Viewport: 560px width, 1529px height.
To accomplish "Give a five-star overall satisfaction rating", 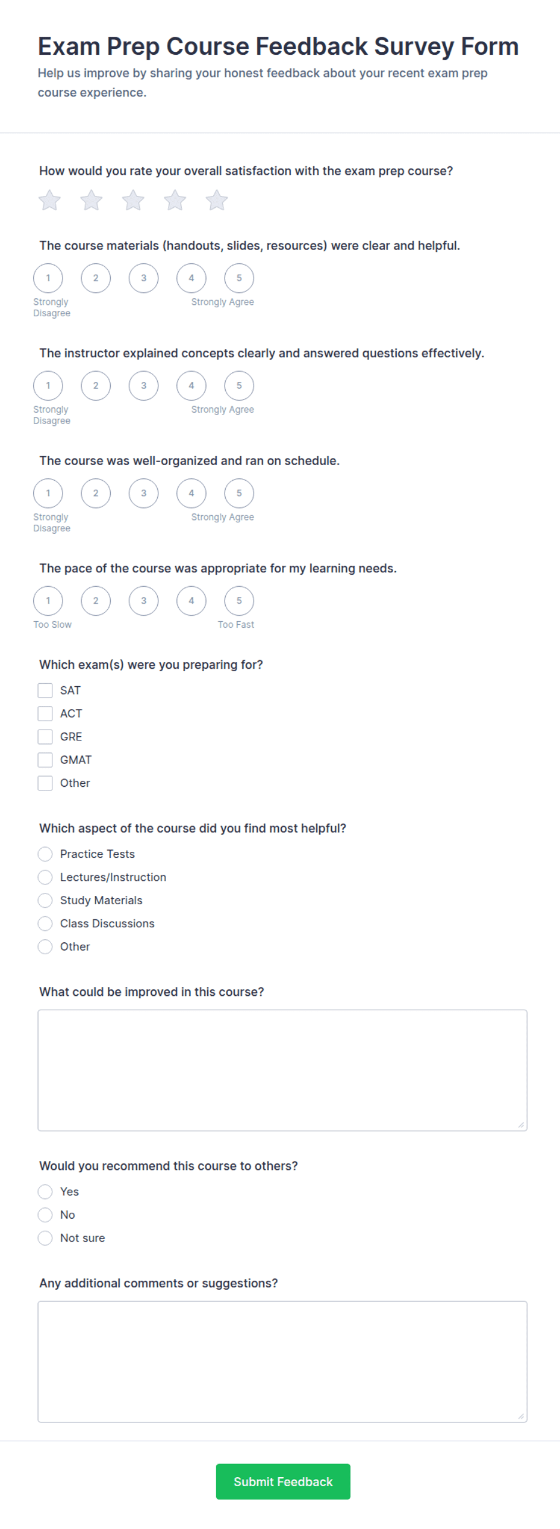I will (x=217, y=201).
